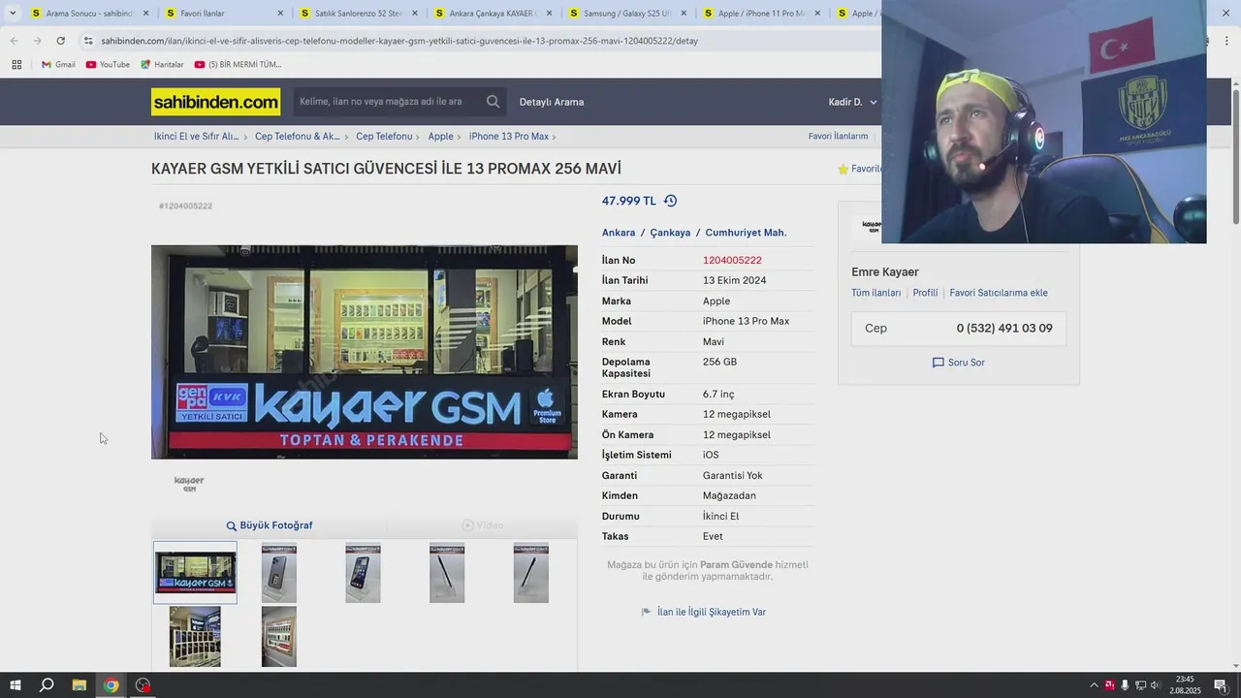Click the iPhone 13 Pro Max breadcrumb

509,137
